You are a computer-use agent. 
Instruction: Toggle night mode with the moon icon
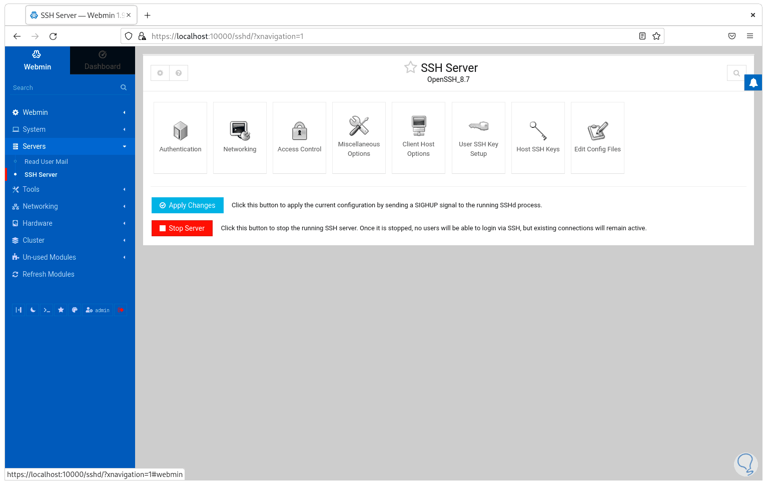pyautogui.click(x=33, y=310)
